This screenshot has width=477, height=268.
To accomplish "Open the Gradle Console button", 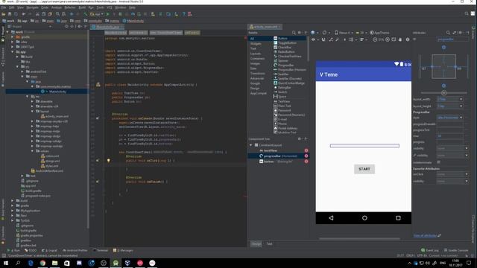I will tap(456, 250).
